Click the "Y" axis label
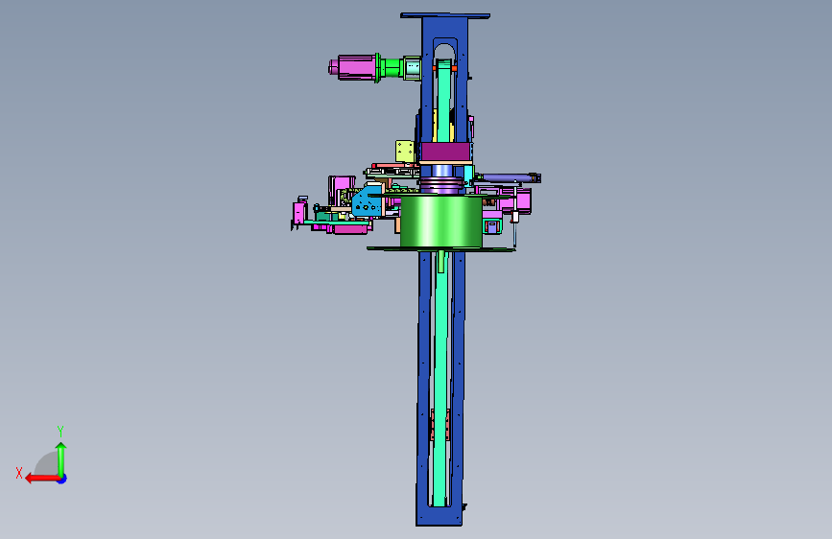The height and width of the screenshot is (539, 832). pos(60,432)
